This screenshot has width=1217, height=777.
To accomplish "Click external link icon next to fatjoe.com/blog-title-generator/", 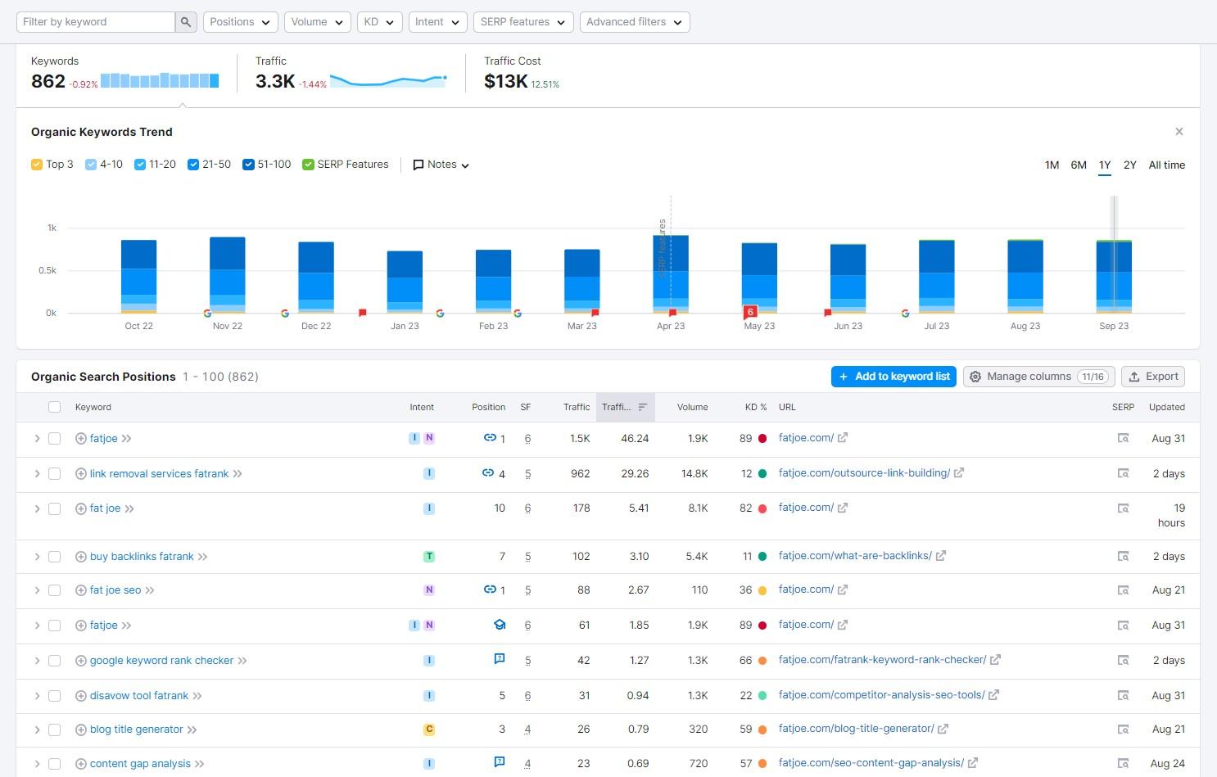I will click(x=943, y=728).
